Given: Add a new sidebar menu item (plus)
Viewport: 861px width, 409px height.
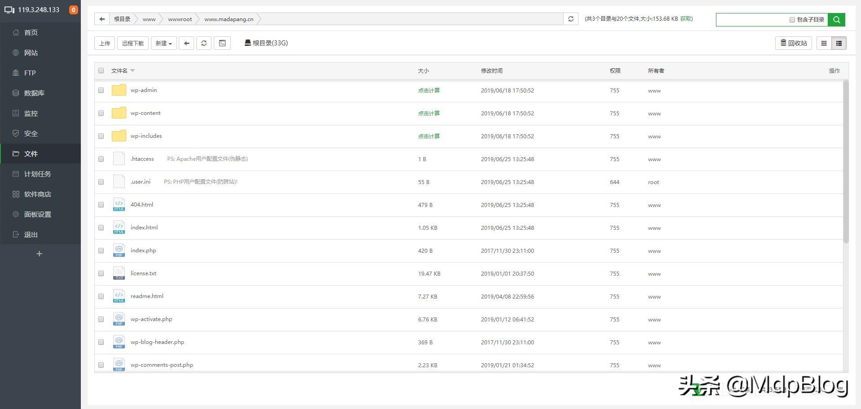Looking at the screenshot, I should pos(39,254).
